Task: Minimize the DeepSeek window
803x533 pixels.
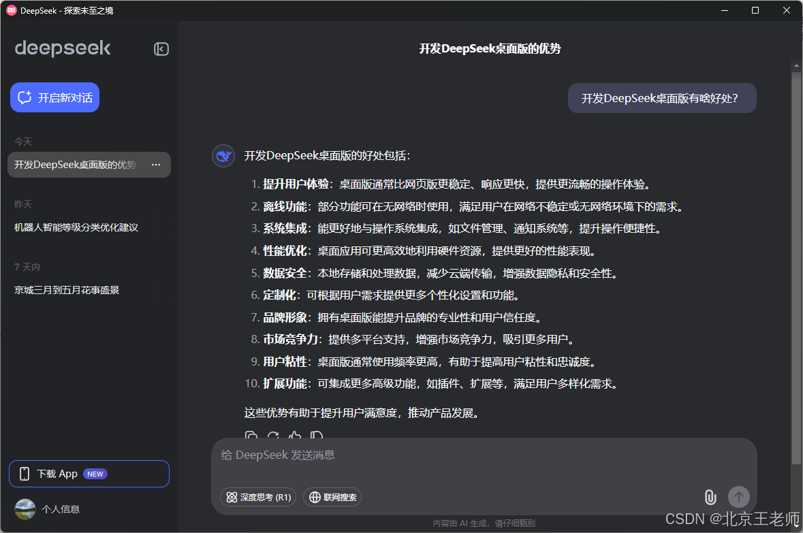Action: pos(725,10)
